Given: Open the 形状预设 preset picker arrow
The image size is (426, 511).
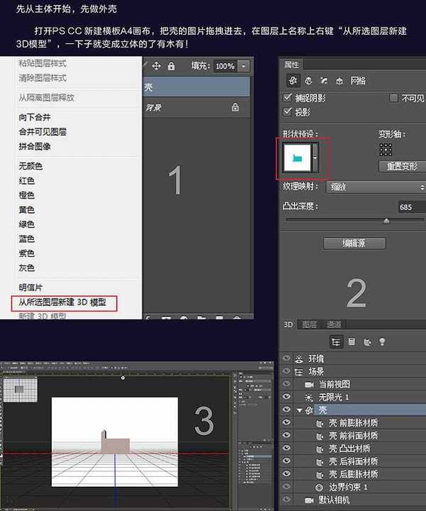Looking at the screenshot, I should (x=315, y=158).
